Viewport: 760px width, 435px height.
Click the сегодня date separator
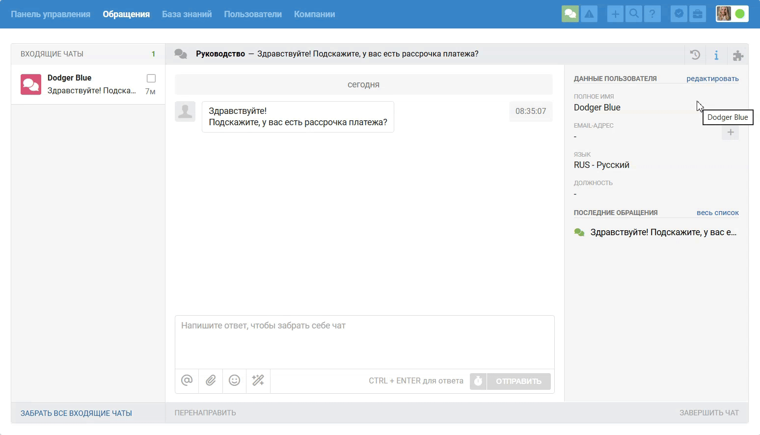[363, 84]
